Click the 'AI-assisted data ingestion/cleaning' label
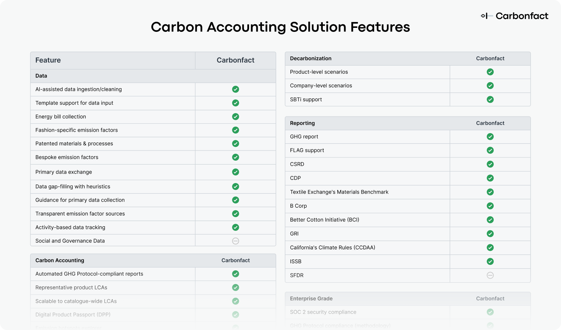The width and height of the screenshot is (561, 330). [78, 89]
